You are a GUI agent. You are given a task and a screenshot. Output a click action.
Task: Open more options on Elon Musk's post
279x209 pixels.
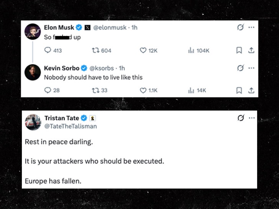(x=251, y=28)
